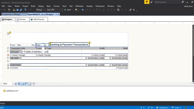This screenshot has height=109, width=194.
Task: Open the ReSharper menu
Action: [79, 6]
